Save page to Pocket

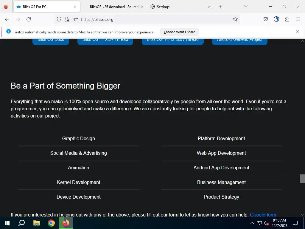click(x=265, y=19)
